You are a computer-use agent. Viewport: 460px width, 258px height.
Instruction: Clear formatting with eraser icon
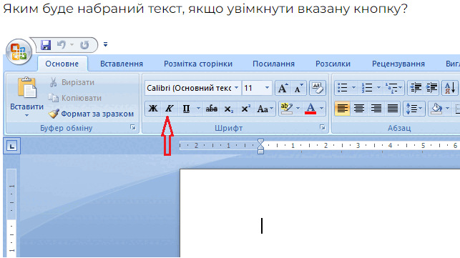318,88
